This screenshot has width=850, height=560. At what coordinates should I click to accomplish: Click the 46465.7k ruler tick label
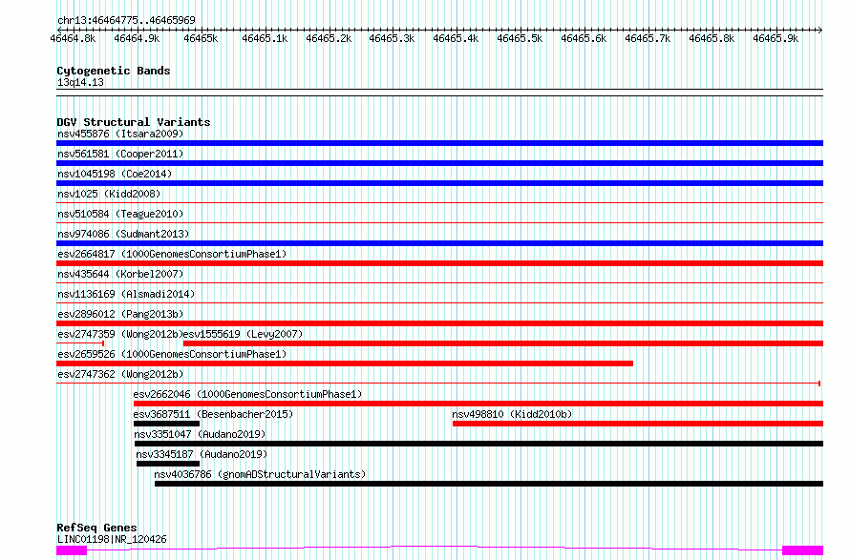tap(648, 38)
